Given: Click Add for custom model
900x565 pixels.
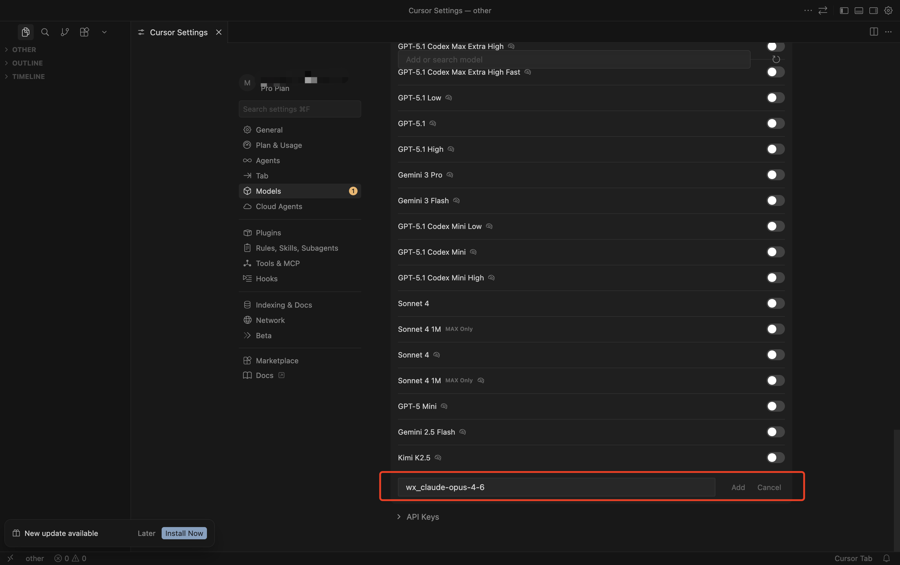Looking at the screenshot, I should [738, 487].
